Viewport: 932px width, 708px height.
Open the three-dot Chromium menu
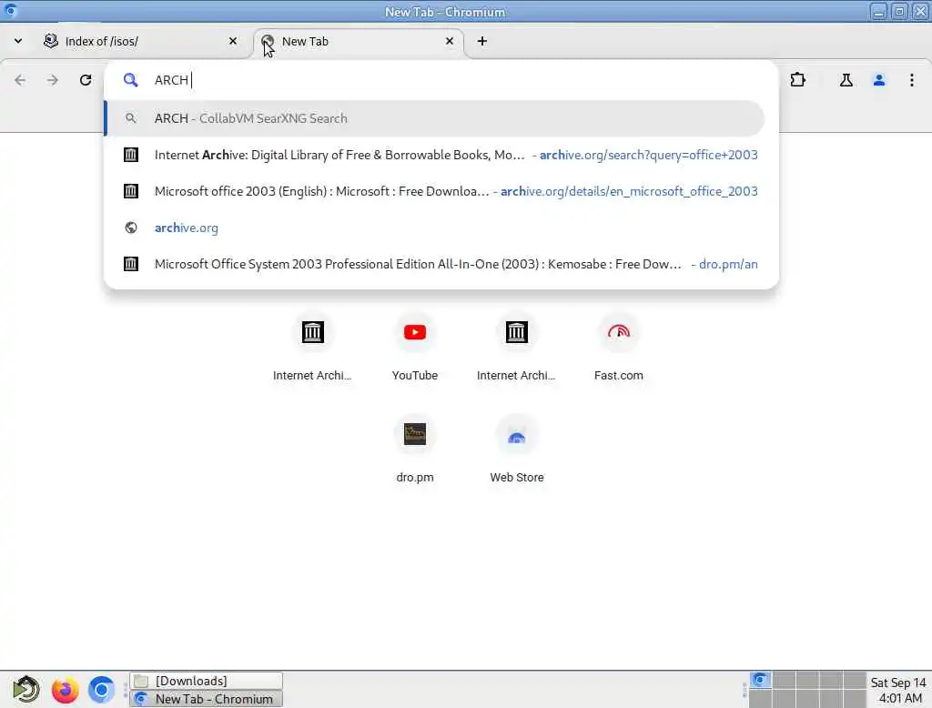[x=911, y=80]
